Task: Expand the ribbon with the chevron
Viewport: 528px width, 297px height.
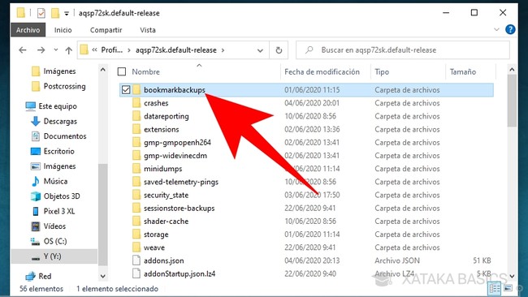Action: click(x=496, y=29)
